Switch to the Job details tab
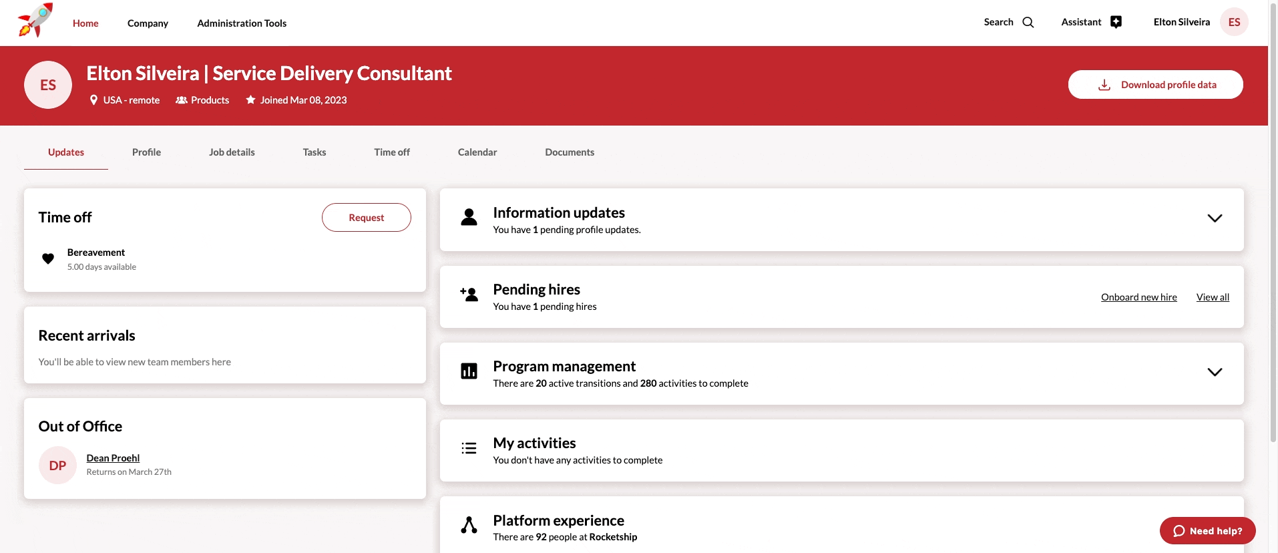The image size is (1278, 553). 232,152
